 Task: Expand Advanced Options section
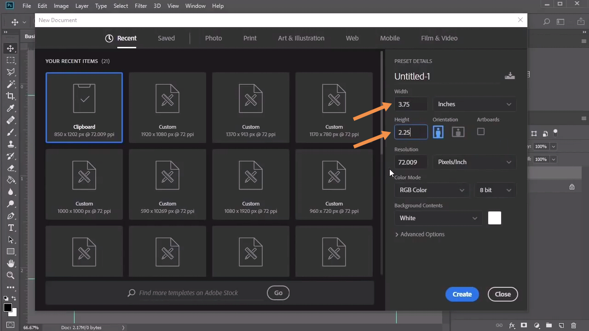tap(420, 234)
